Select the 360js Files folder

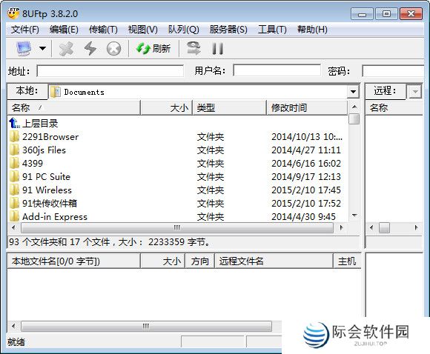pos(44,150)
